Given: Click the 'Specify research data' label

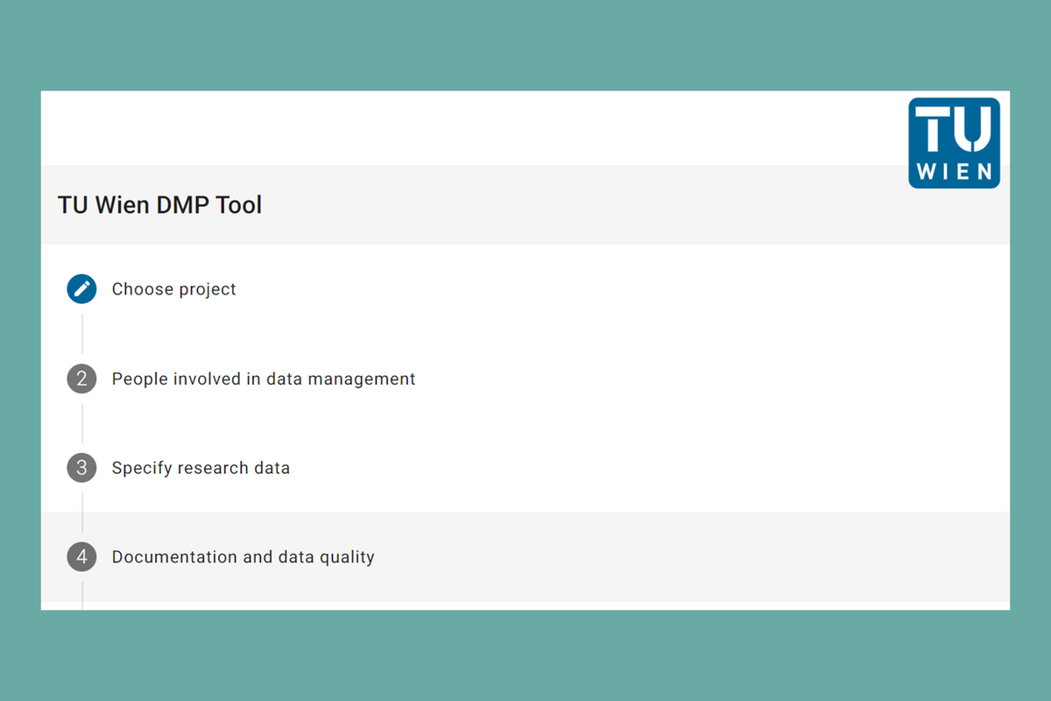Looking at the screenshot, I should [x=201, y=467].
